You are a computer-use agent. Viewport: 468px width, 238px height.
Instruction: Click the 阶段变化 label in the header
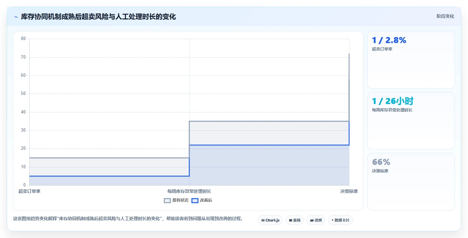tap(445, 16)
